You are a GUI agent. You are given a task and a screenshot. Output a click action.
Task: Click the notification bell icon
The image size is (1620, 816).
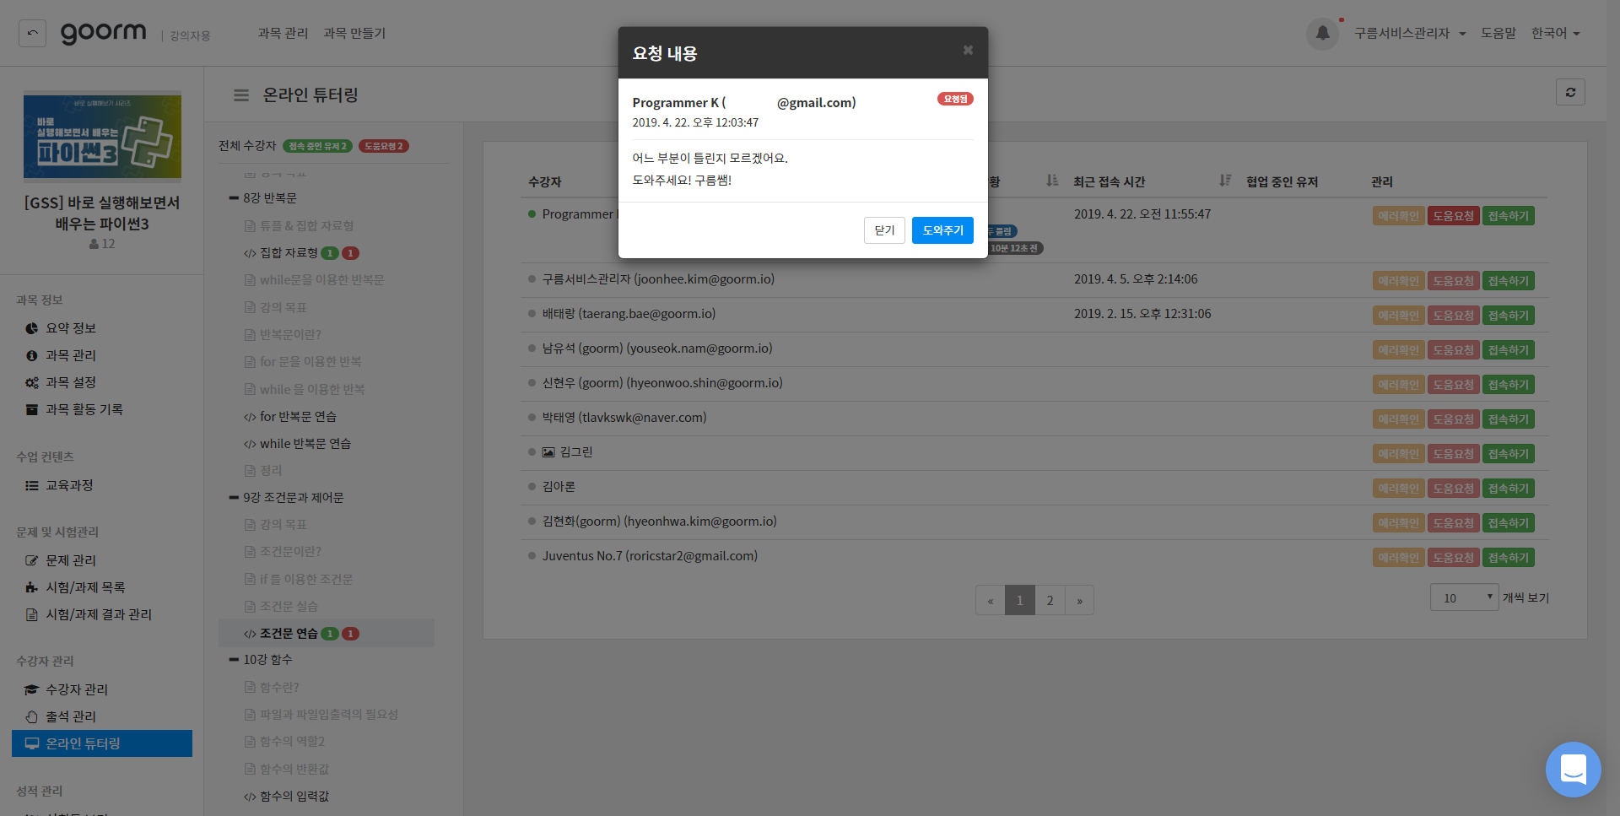pos(1322,34)
